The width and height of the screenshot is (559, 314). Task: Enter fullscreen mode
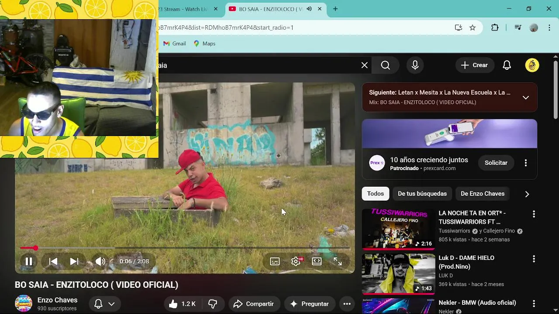338,261
